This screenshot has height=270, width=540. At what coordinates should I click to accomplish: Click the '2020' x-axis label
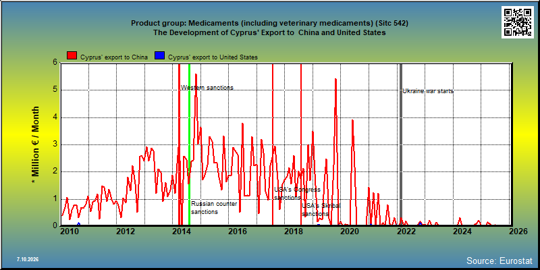tap(350, 232)
